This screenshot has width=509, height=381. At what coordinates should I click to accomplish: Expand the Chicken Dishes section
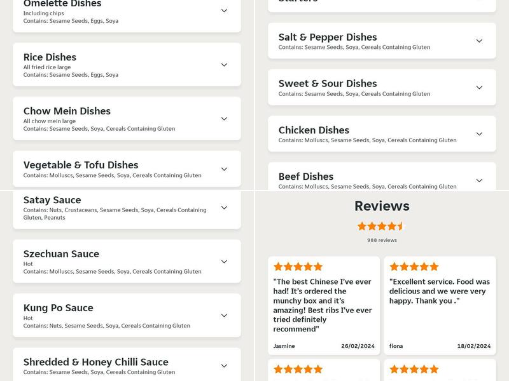click(x=480, y=135)
